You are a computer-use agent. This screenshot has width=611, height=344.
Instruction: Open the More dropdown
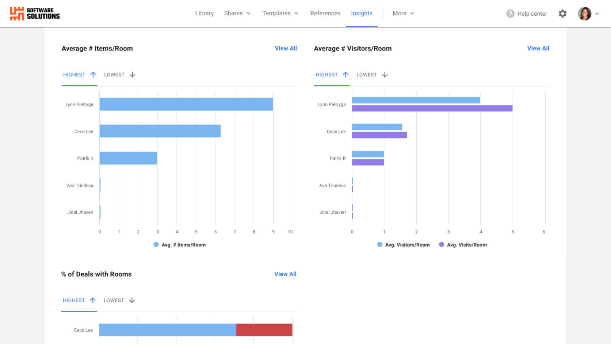coord(402,13)
